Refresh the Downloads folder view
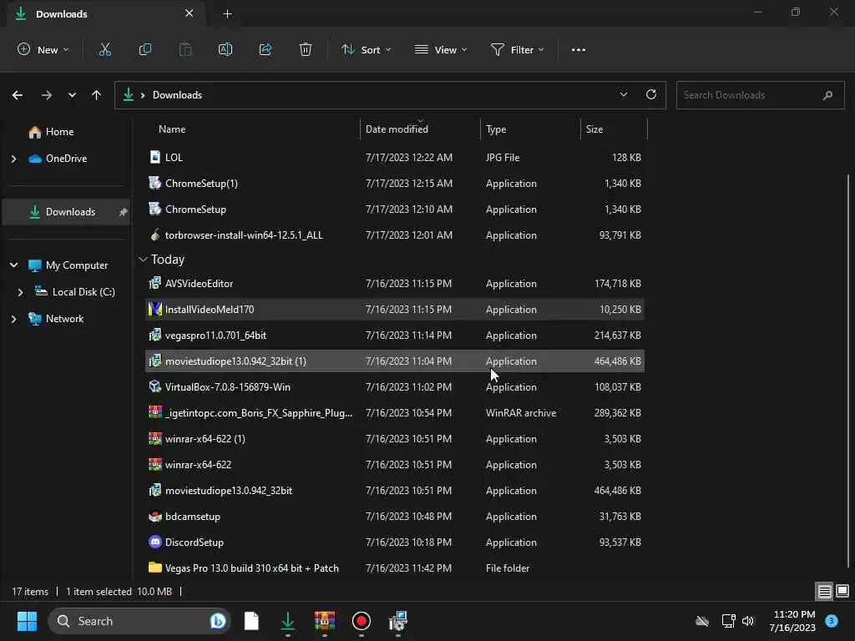 [651, 94]
